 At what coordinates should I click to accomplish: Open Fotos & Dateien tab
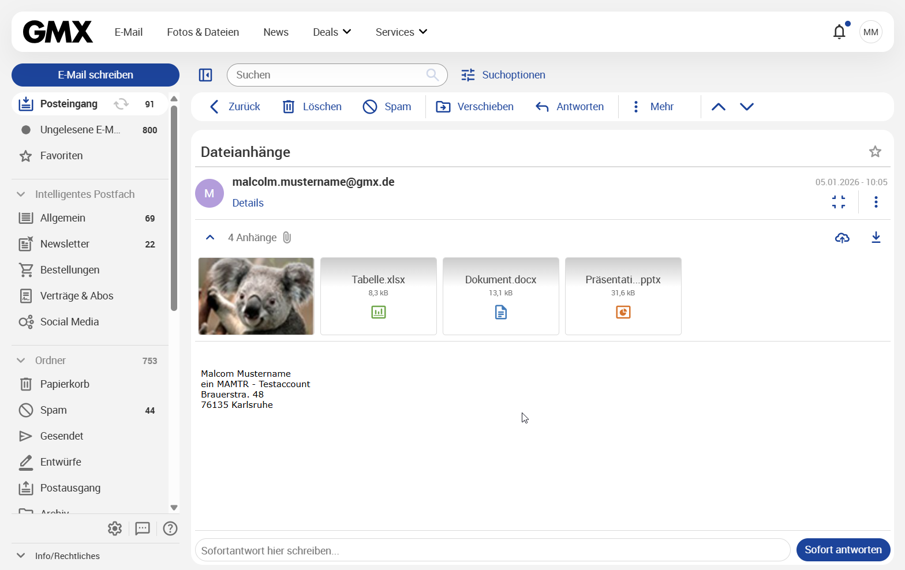(203, 32)
